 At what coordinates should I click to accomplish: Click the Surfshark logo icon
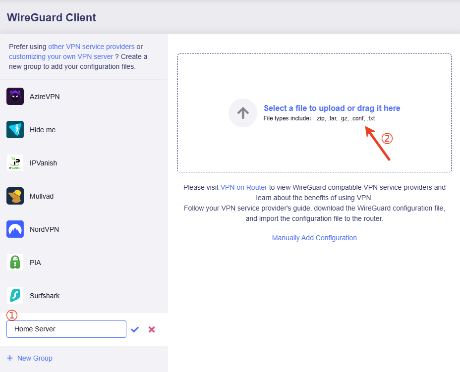click(x=15, y=296)
